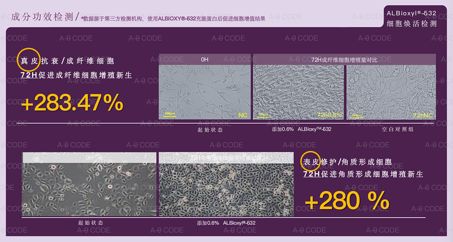The image size is (453, 242).
Task: Click the yellow "+280 %" figure
Action: click(347, 201)
